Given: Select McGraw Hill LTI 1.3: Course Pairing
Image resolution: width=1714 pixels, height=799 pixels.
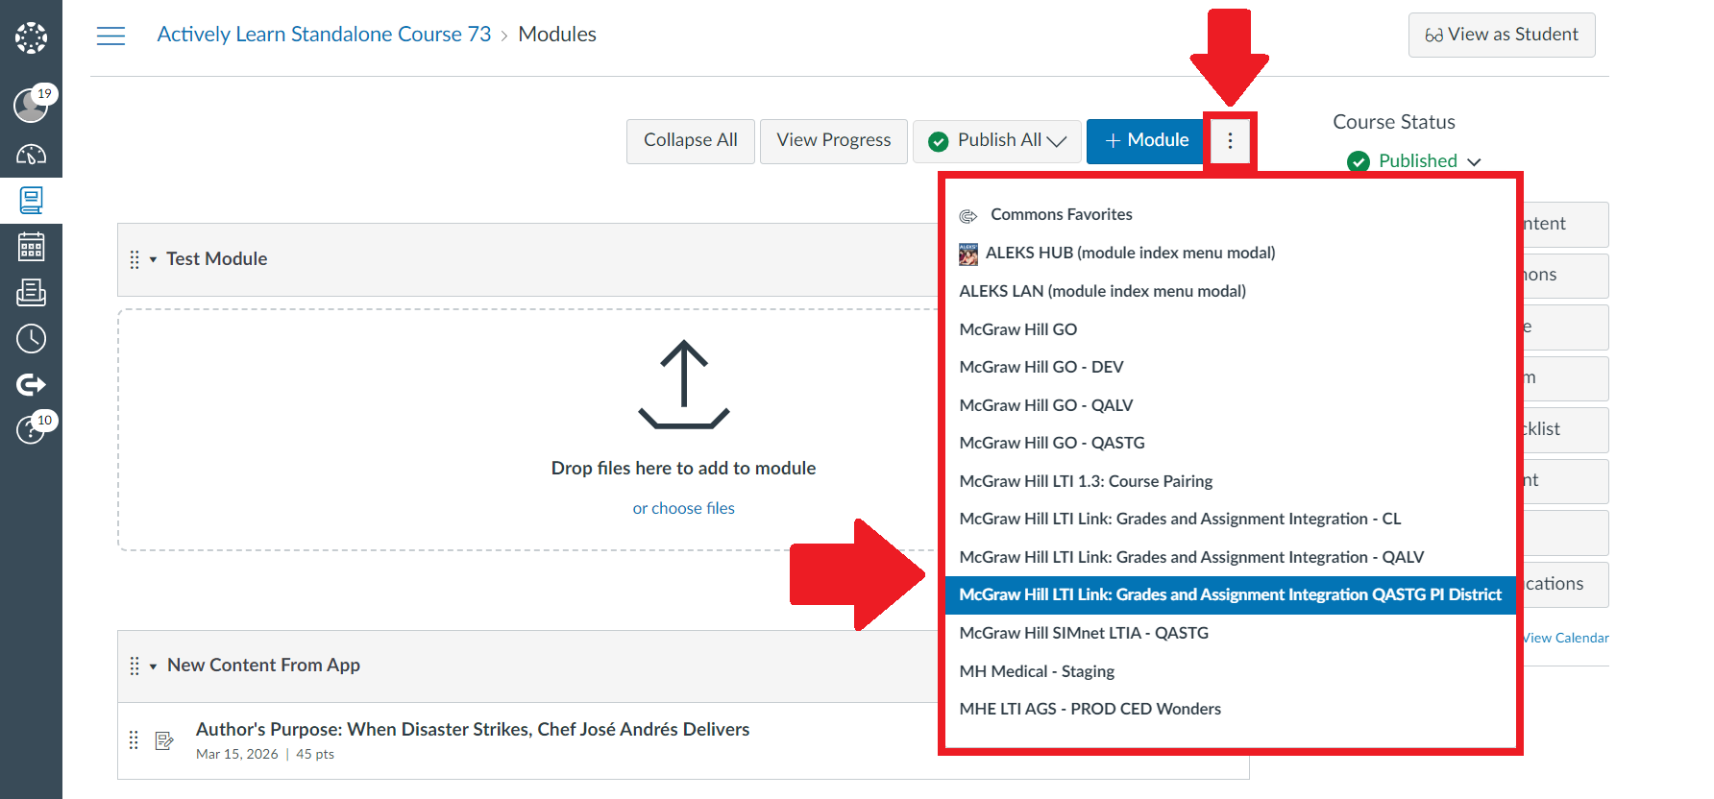Looking at the screenshot, I should click(1231, 481).
